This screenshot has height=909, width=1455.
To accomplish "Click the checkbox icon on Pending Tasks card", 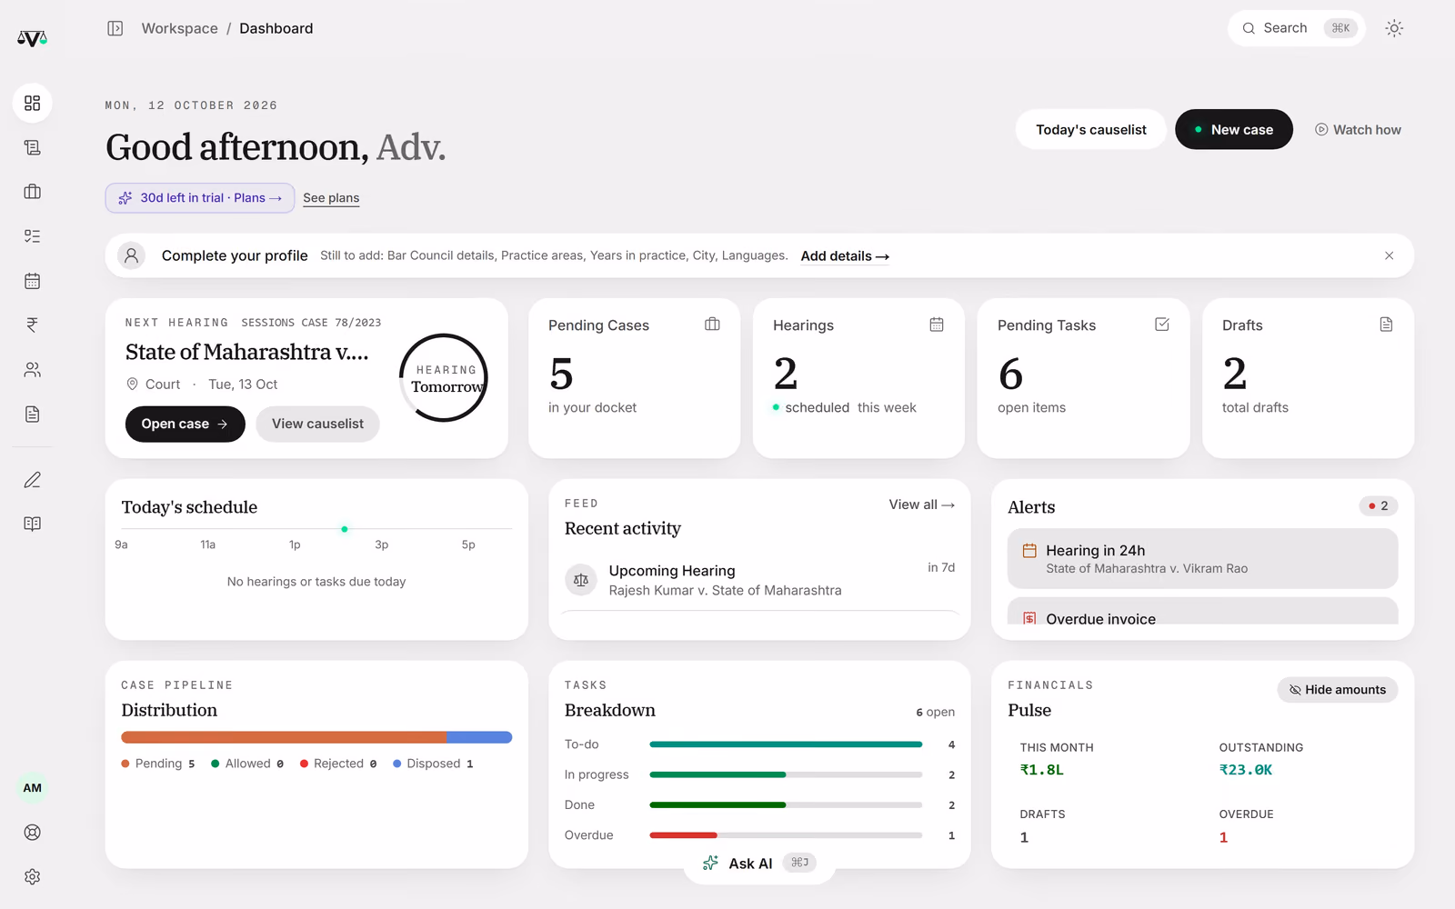I will 1161,325.
